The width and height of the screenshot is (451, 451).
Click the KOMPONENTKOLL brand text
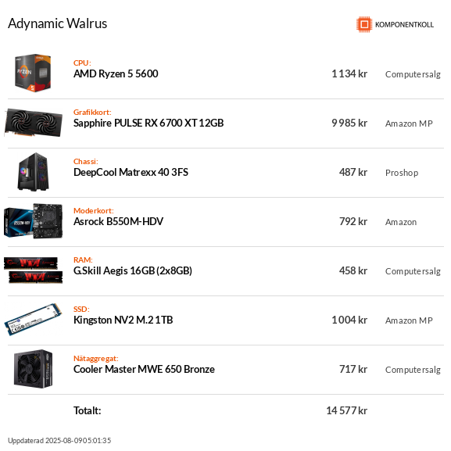tap(404, 25)
